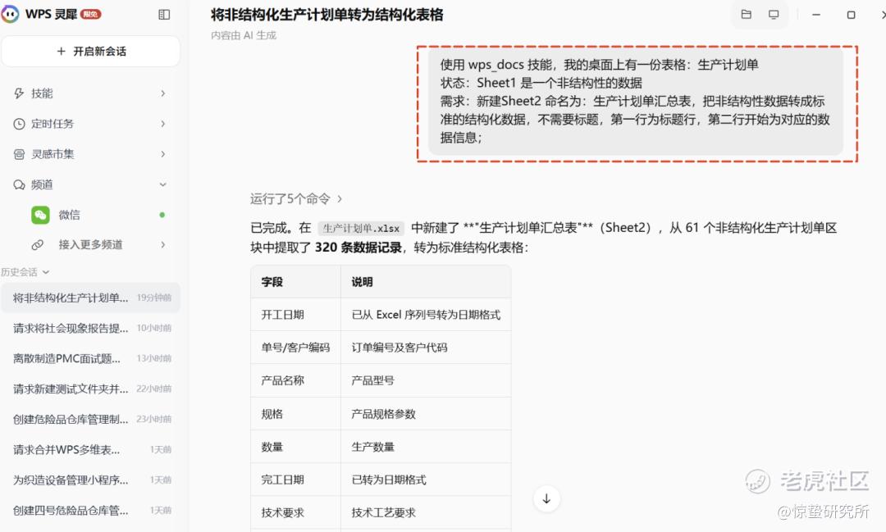The height and width of the screenshot is (532, 886).
Task: Collapse the 历史会话 history dropdown
Action: coord(25,272)
